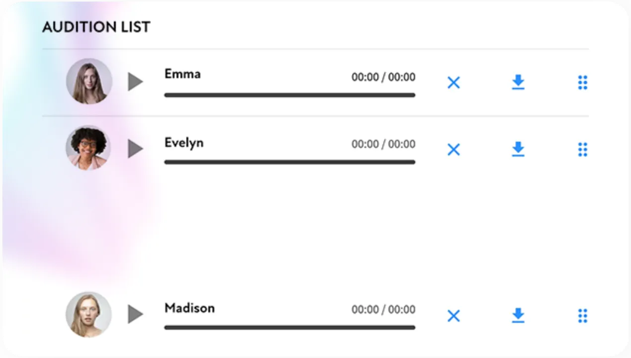Click the Emma name label
Image resolution: width=631 pixels, height=358 pixels.
click(x=182, y=74)
